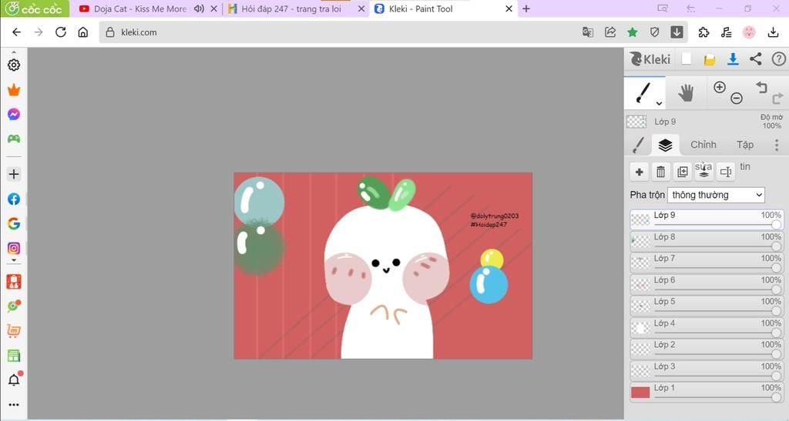Go to browser home page
The image size is (789, 421).
83,32
